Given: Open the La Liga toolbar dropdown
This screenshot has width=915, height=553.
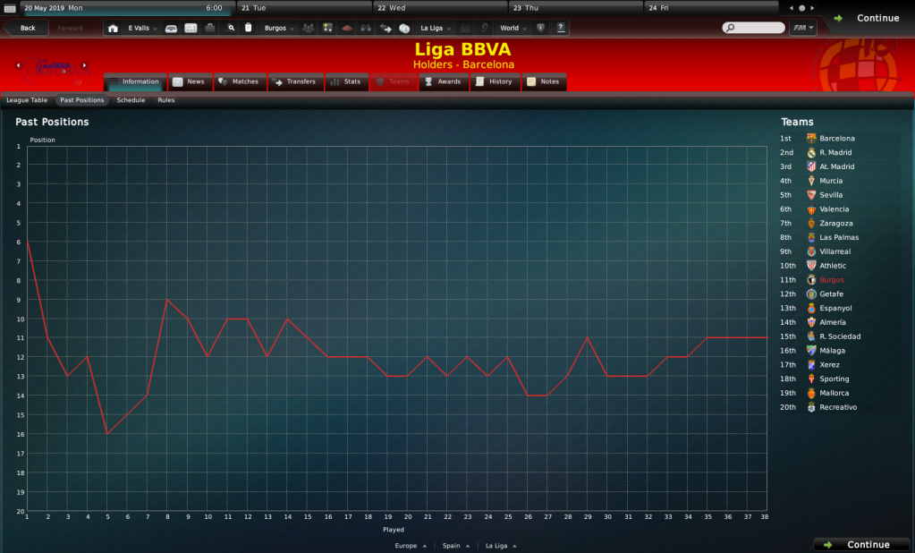Looking at the screenshot, I should [x=436, y=28].
